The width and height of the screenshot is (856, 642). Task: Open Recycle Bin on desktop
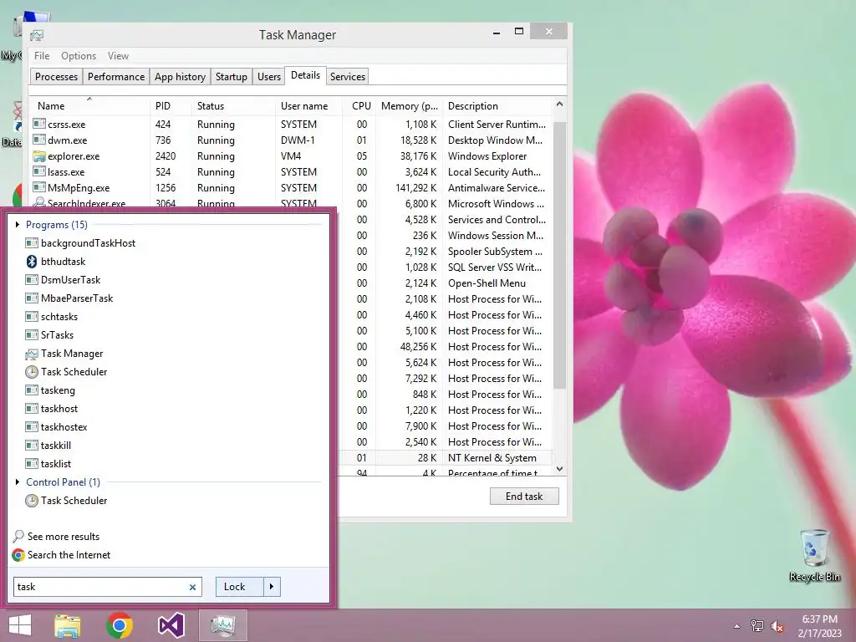[x=814, y=555]
